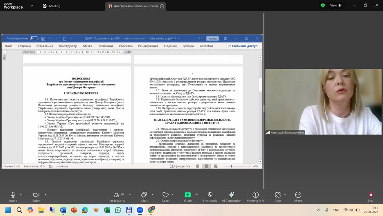Show Meeting info
Viewport: 383px width, 216px height.
point(255,195)
